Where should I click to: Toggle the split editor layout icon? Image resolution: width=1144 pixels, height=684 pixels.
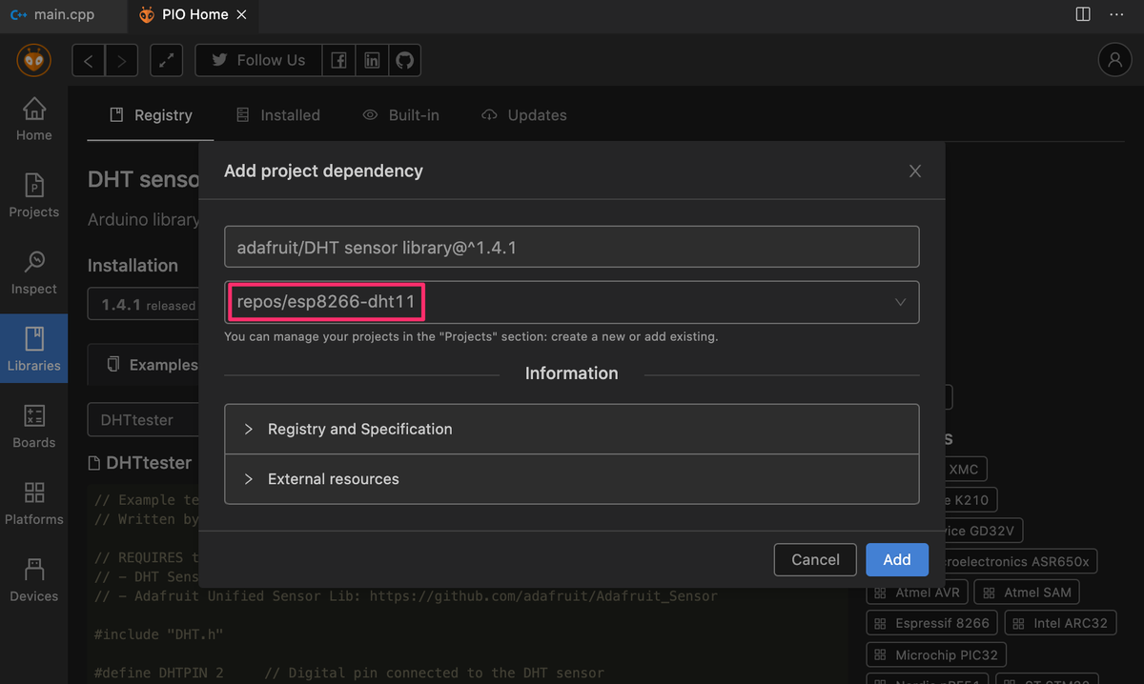[x=1083, y=14]
